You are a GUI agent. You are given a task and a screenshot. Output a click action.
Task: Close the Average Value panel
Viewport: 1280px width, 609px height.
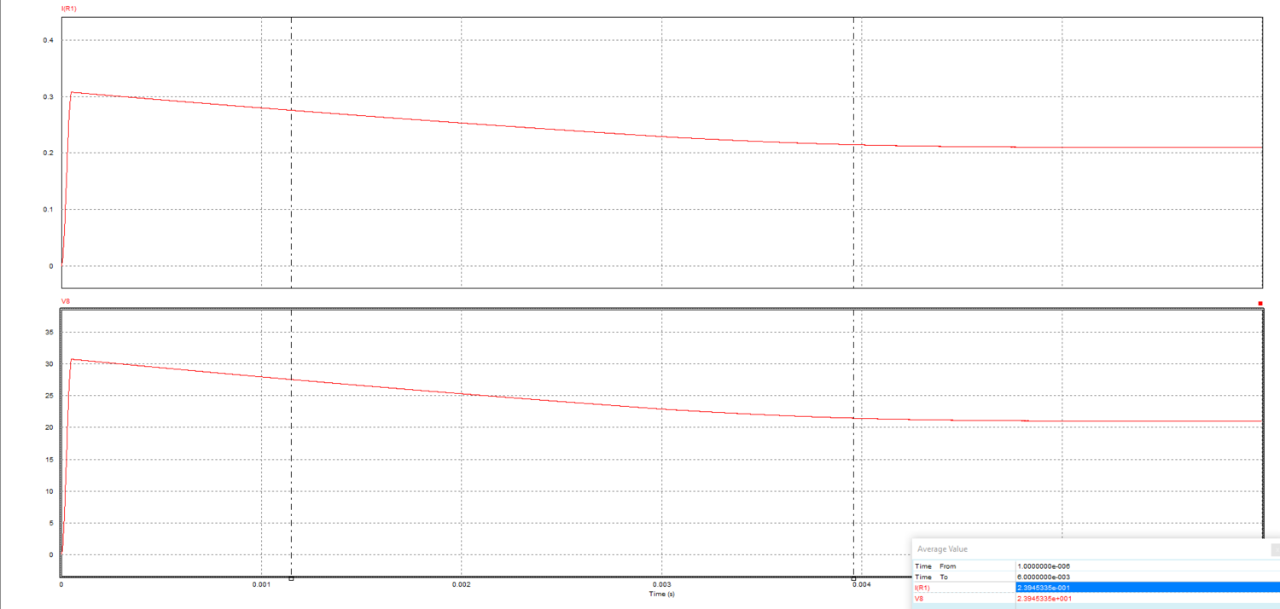(x=1275, y=549)
